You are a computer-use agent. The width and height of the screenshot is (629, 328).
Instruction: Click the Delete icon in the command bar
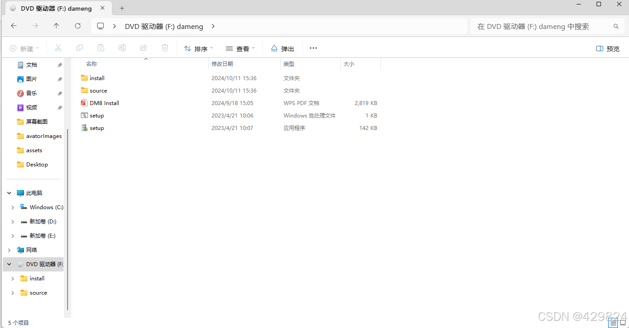coord(165,48)
